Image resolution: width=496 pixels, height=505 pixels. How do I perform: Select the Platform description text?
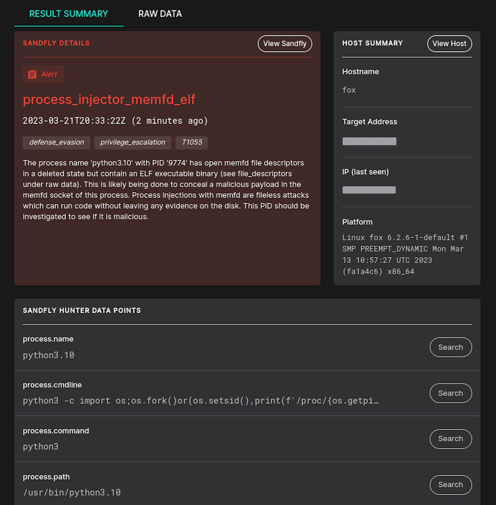pos(404,254)
